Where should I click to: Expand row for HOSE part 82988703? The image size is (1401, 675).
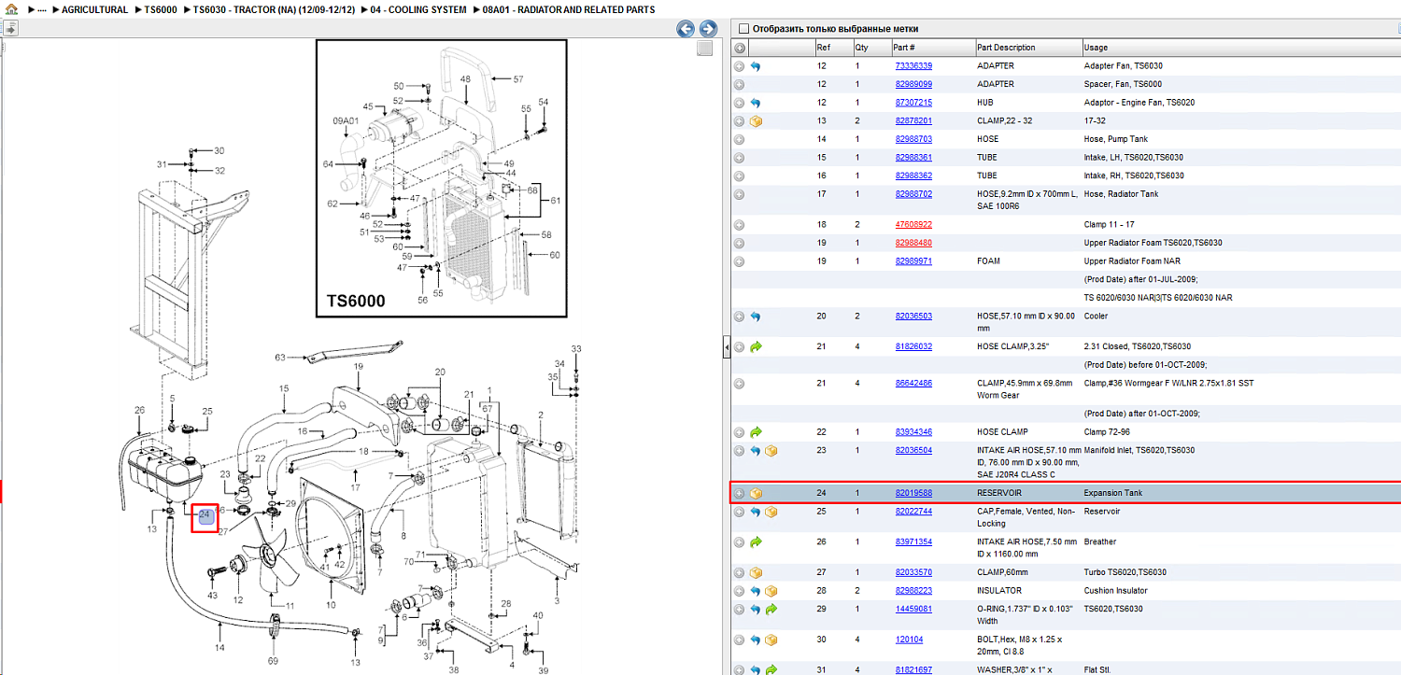[740, 139]
